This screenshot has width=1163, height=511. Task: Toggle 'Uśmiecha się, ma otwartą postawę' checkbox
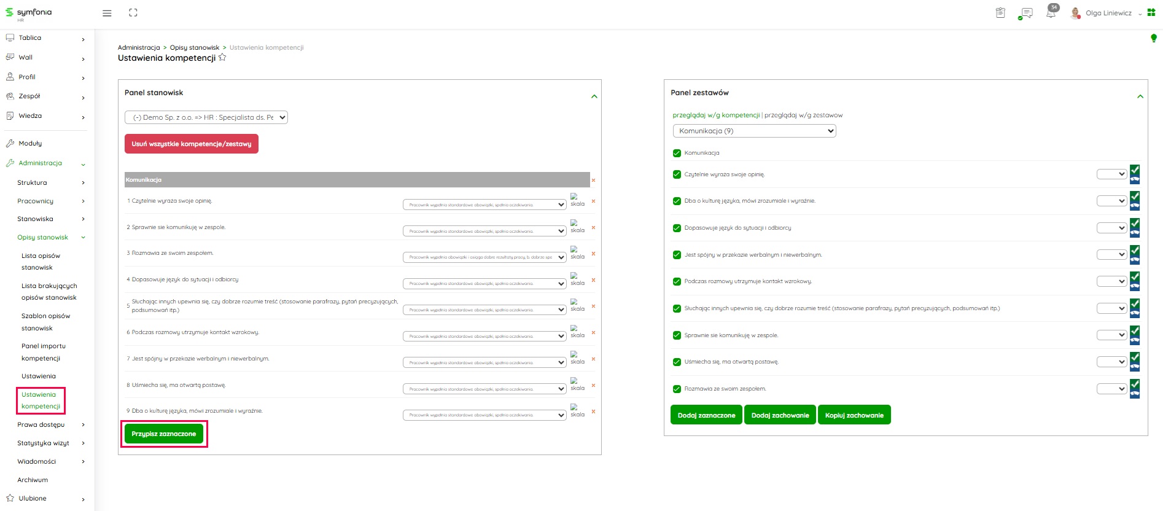click(x=677, y=362)
